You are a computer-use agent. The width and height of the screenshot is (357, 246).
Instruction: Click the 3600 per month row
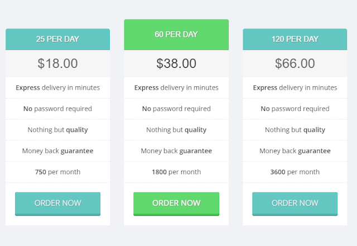[x=295, y=172]
